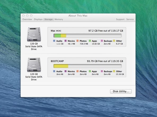The height and width of the screenshot is (117, 157).
Task: Click the purple Movies swatch under Mac mini
Action: pos(66,41)
